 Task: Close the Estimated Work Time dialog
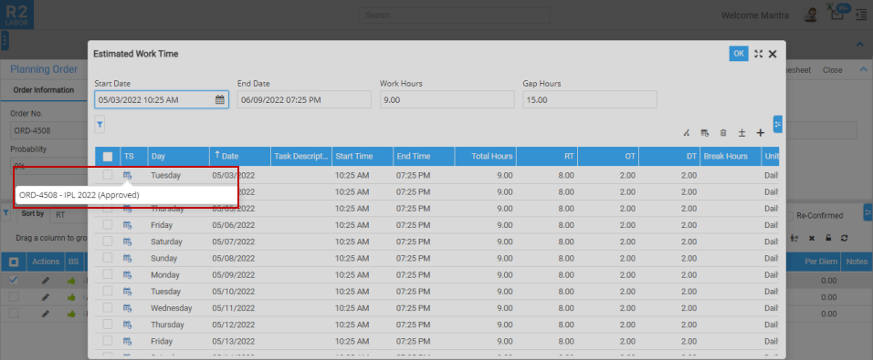(x=773, y=54)
